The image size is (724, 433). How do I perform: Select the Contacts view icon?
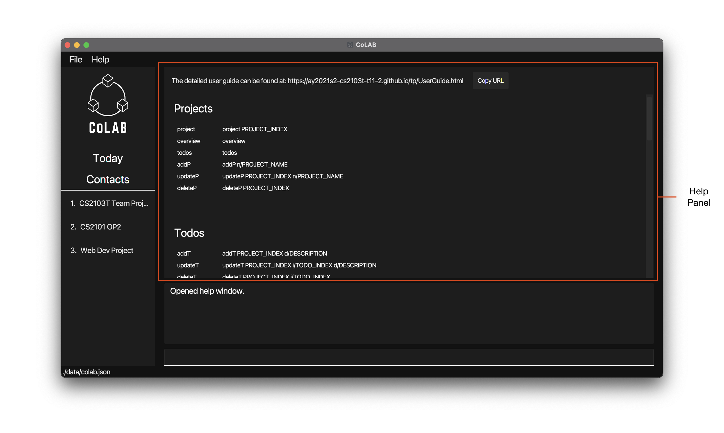[108, 179]
